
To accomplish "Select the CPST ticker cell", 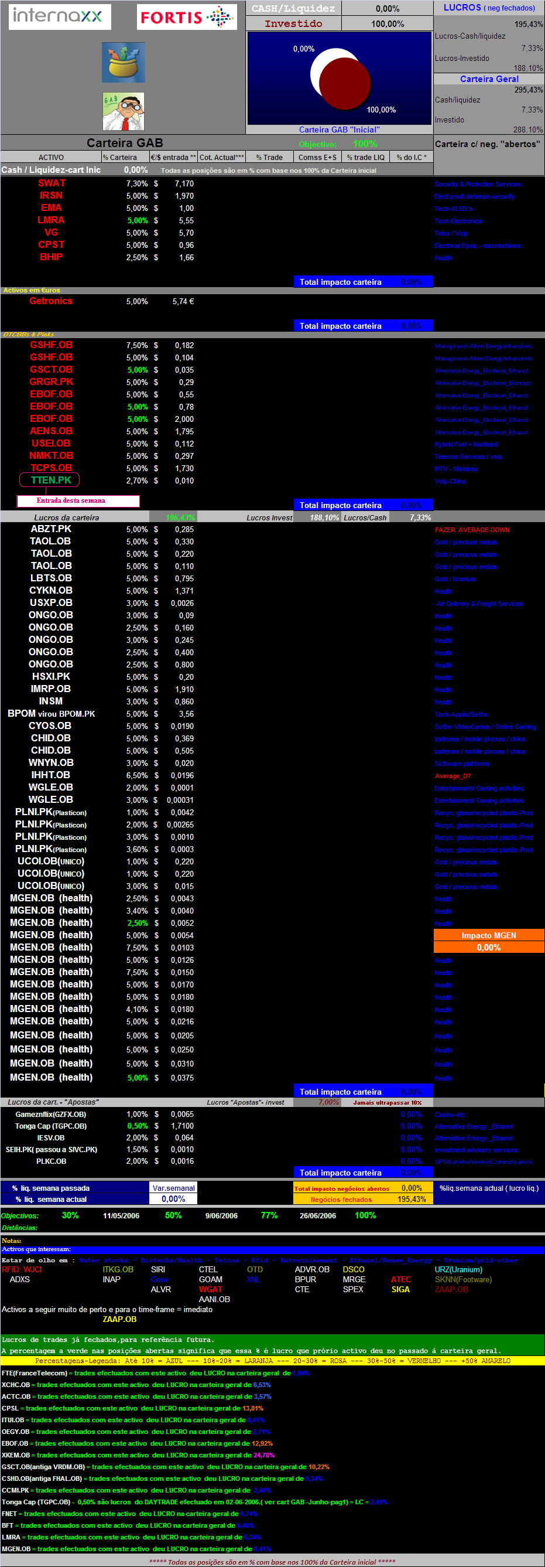I will (x=51, y=244).
